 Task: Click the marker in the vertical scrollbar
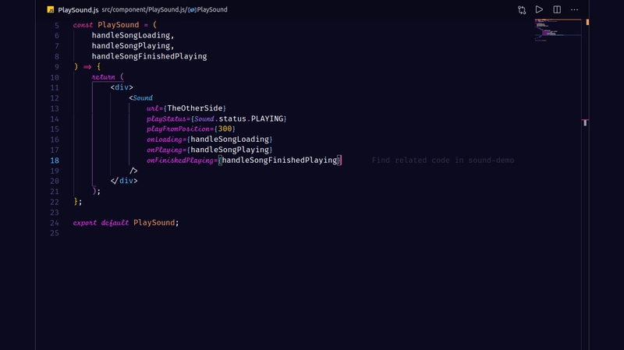(584, 122)
